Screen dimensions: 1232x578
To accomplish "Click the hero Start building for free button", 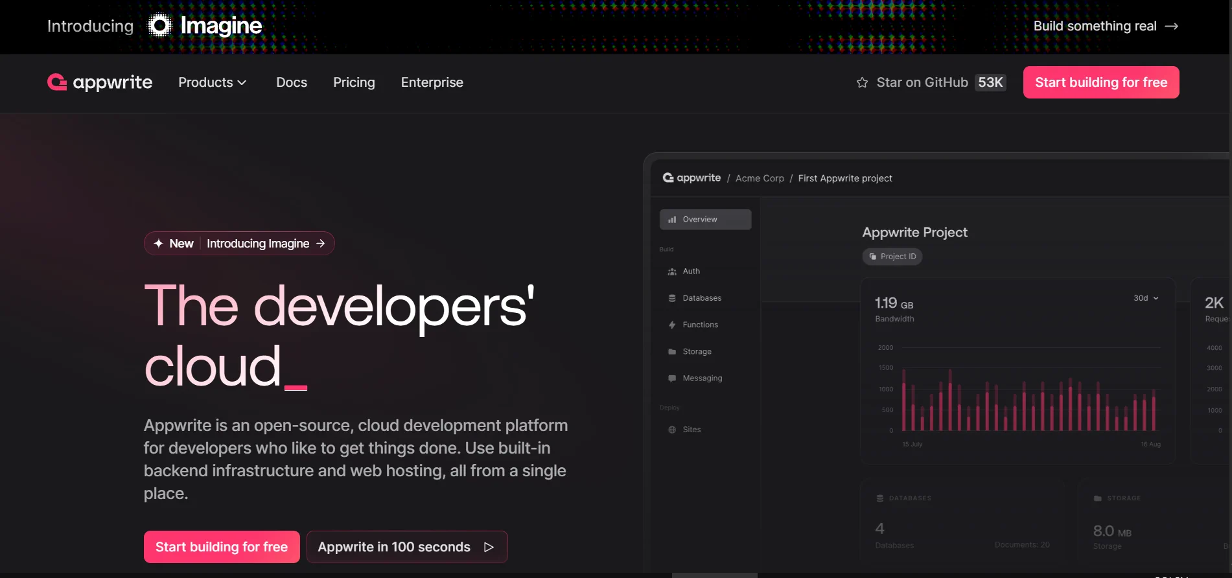I will coord(222,547).
